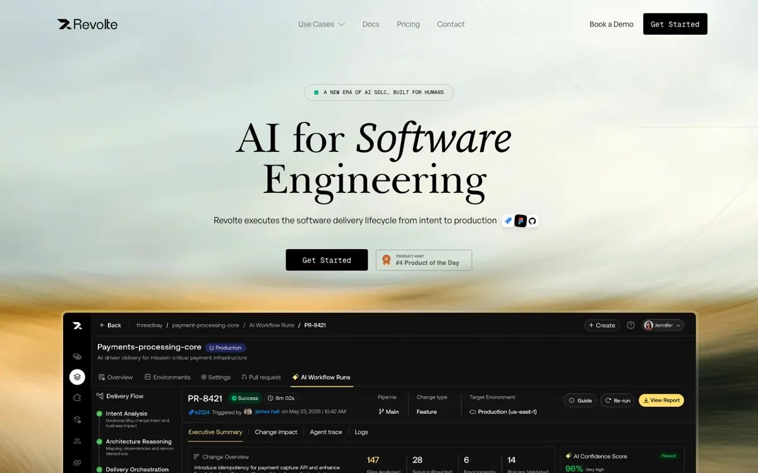Click the james hall name link
758x473 pixels.
point(267,412)
